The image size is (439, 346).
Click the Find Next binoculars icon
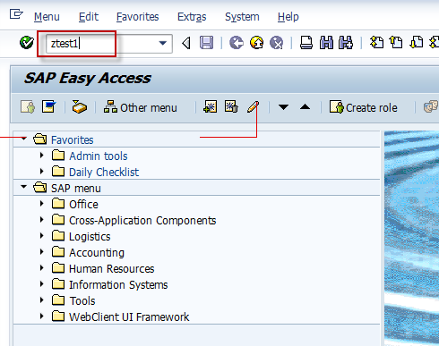pos(346,43)
